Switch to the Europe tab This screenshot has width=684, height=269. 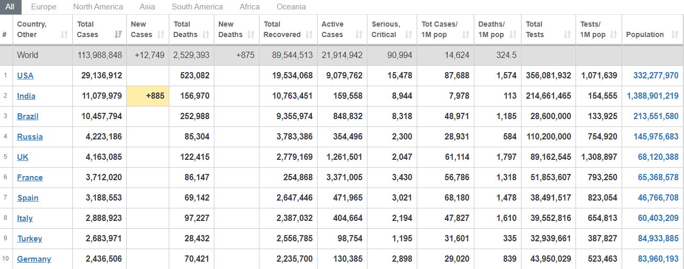(x=44, y=7)
